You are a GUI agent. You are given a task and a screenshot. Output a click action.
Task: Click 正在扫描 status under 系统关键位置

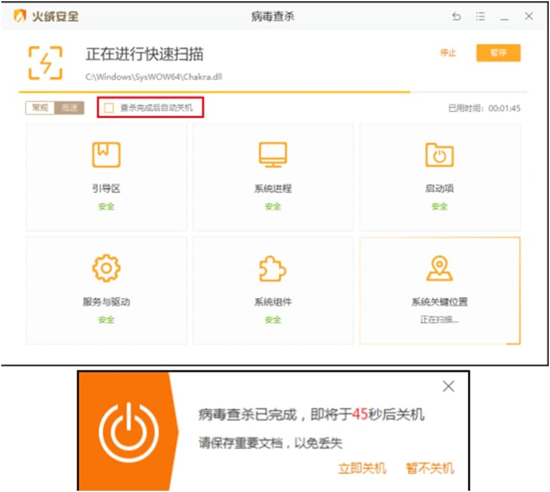pyautogui.click(x=440, y=320)
